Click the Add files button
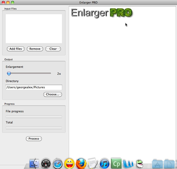The image size is (177, 169). pos(16,49)
